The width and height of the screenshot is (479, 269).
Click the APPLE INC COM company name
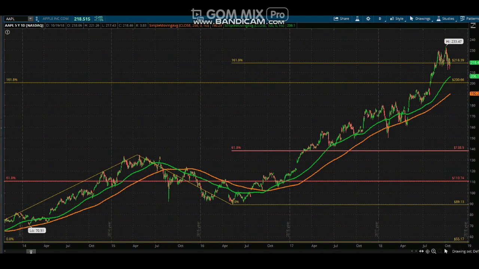(x=55, y=19)
